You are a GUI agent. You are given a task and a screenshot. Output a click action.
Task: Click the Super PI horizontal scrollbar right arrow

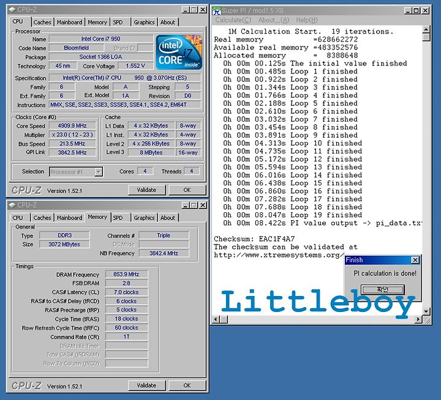pyautogui.click(x=418, y=319)
